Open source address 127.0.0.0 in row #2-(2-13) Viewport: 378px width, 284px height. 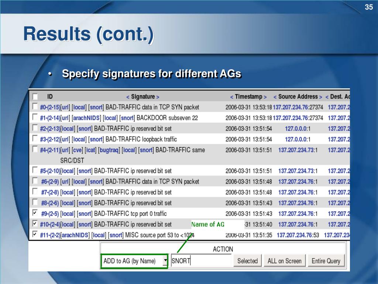296,129
